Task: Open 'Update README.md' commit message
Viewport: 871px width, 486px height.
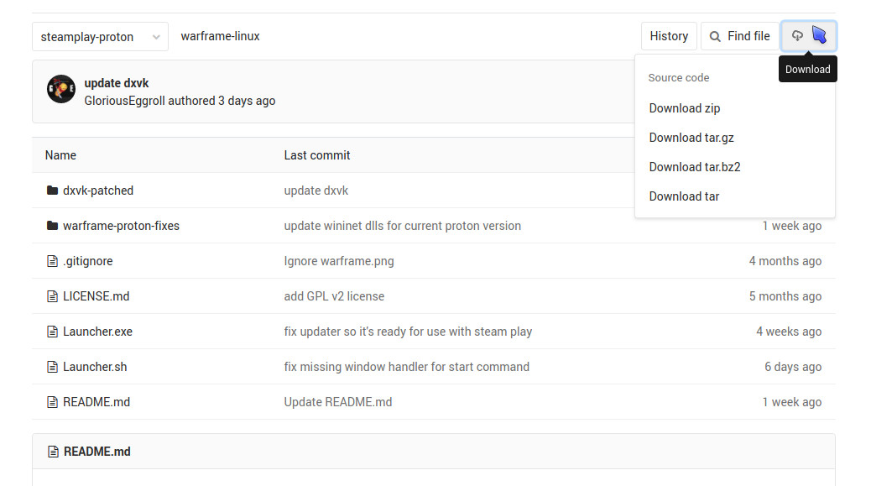Action: click(337, 402)
